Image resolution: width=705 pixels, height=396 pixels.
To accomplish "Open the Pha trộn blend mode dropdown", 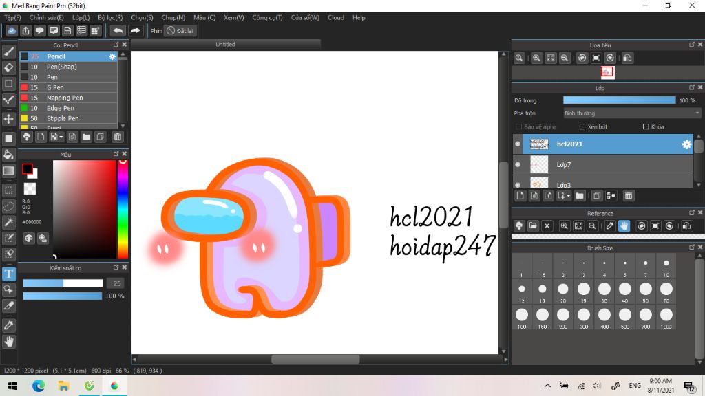I will pos(632,113).
